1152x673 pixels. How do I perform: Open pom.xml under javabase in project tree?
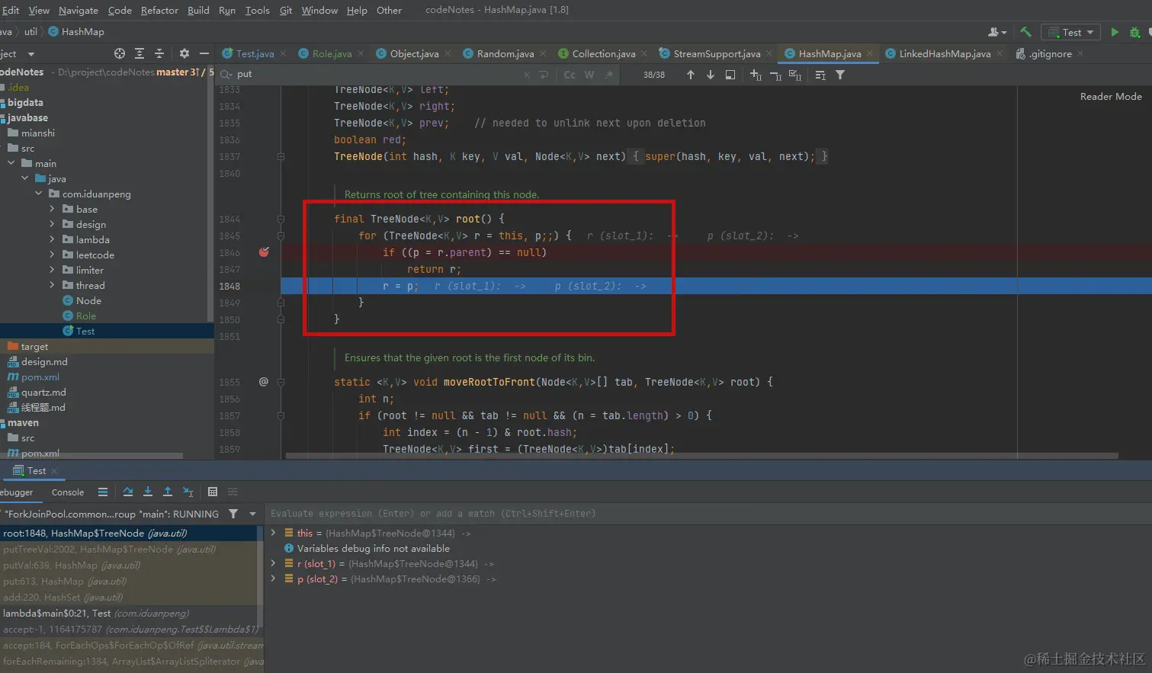click(x=40, y=377)
